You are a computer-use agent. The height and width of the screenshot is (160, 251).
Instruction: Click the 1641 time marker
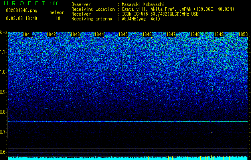[28, 34]
